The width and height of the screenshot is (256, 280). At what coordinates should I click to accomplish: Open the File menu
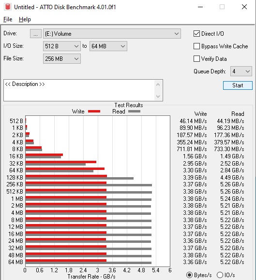pos(8,19)
